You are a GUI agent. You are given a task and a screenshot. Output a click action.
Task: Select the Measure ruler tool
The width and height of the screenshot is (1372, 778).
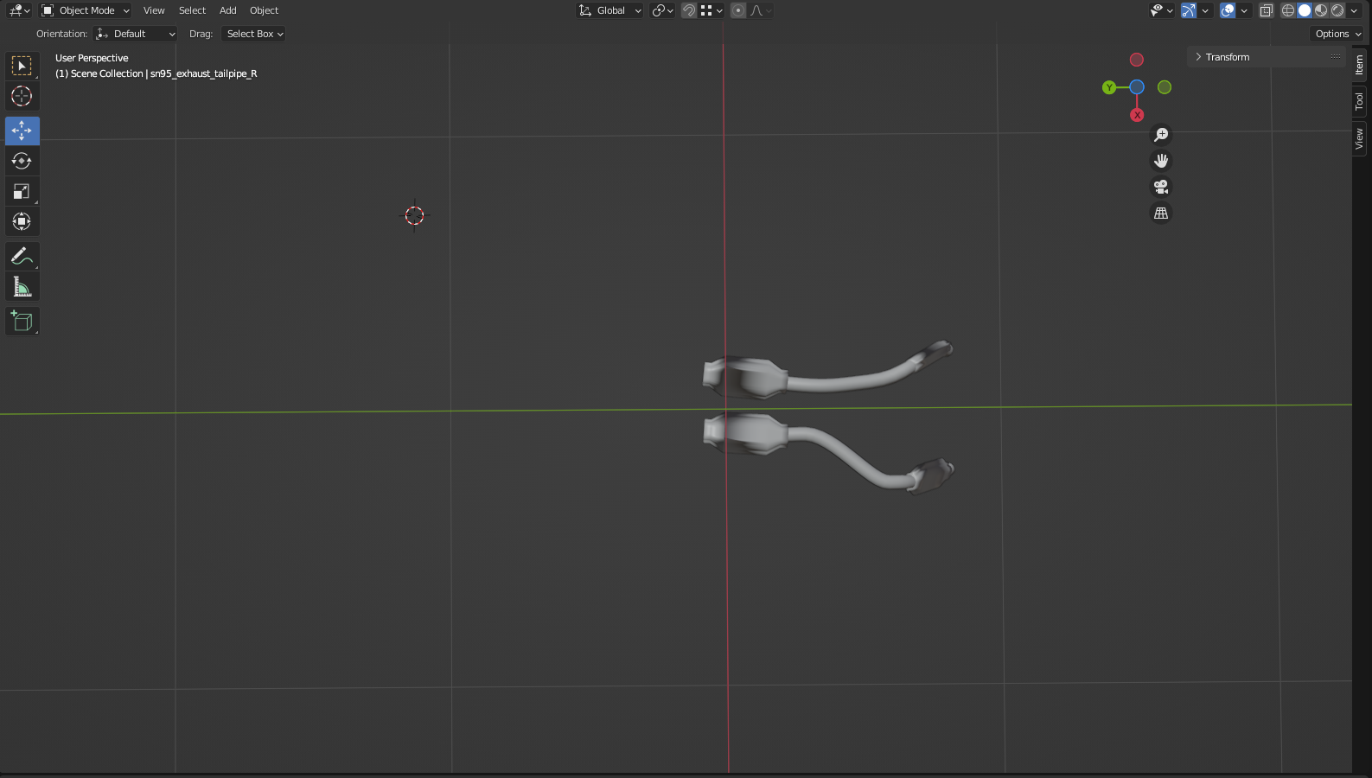(x=22, y=286)
